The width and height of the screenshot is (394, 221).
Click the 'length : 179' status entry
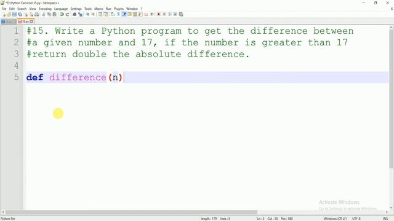pyautogui.click(x=209, y=219)
